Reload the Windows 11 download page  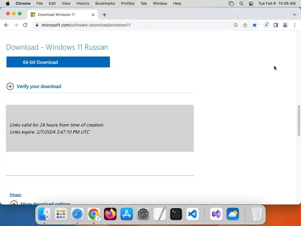click(x=25, y=25)
